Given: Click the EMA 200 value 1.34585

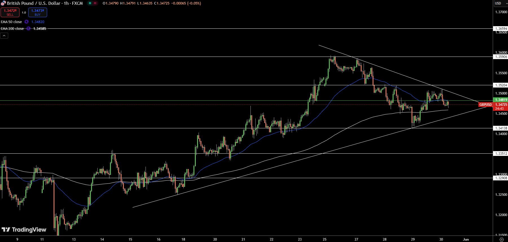Looking at the screenshot, I should click(40, 28).
